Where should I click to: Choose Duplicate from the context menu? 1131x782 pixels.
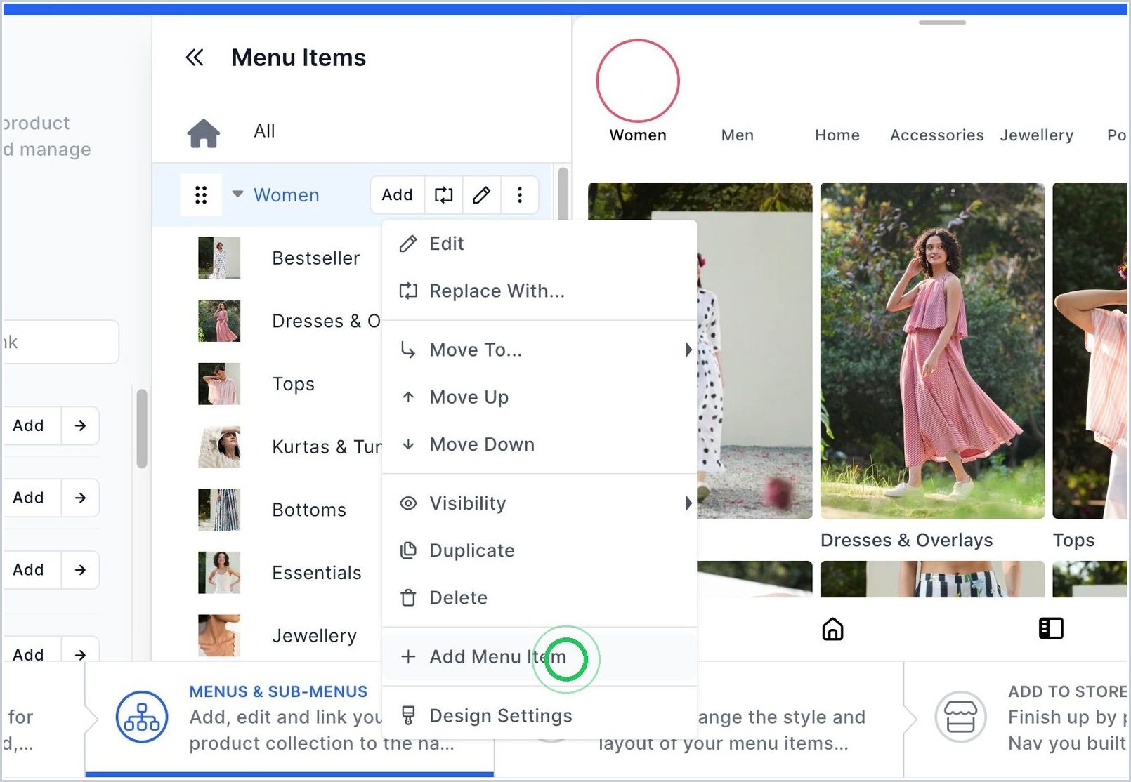pos(540,551)
